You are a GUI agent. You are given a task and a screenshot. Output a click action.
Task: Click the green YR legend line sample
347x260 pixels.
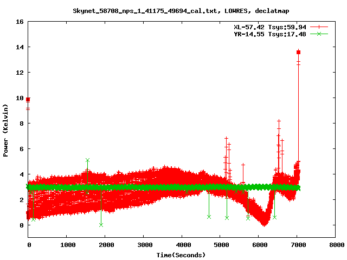[319, 34]
